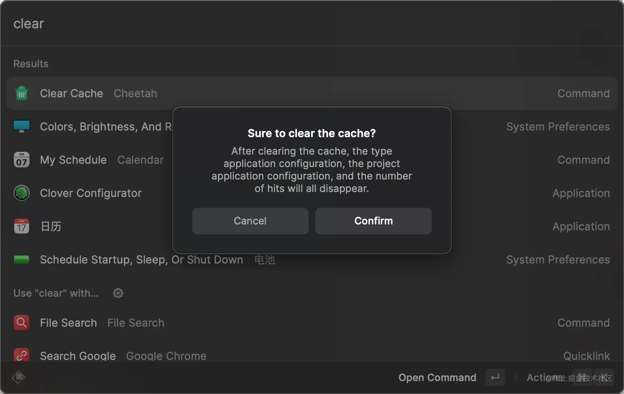Click the red 日历 calendar app icon
Screen dimensions: 624x394
(22, 226)
